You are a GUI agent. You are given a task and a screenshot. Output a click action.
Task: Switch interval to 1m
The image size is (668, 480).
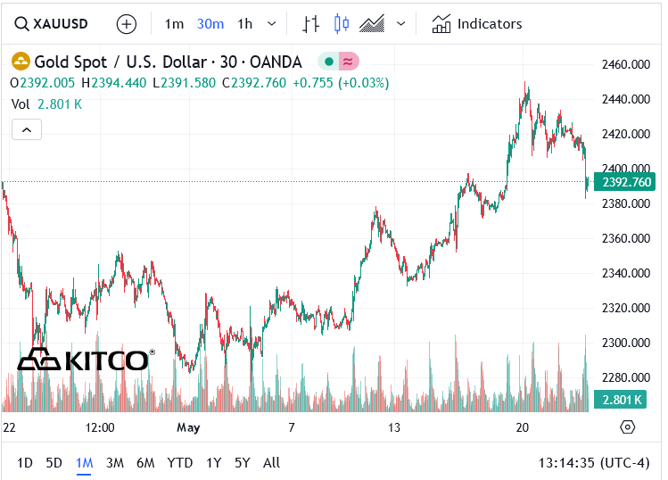coord(174,24)
